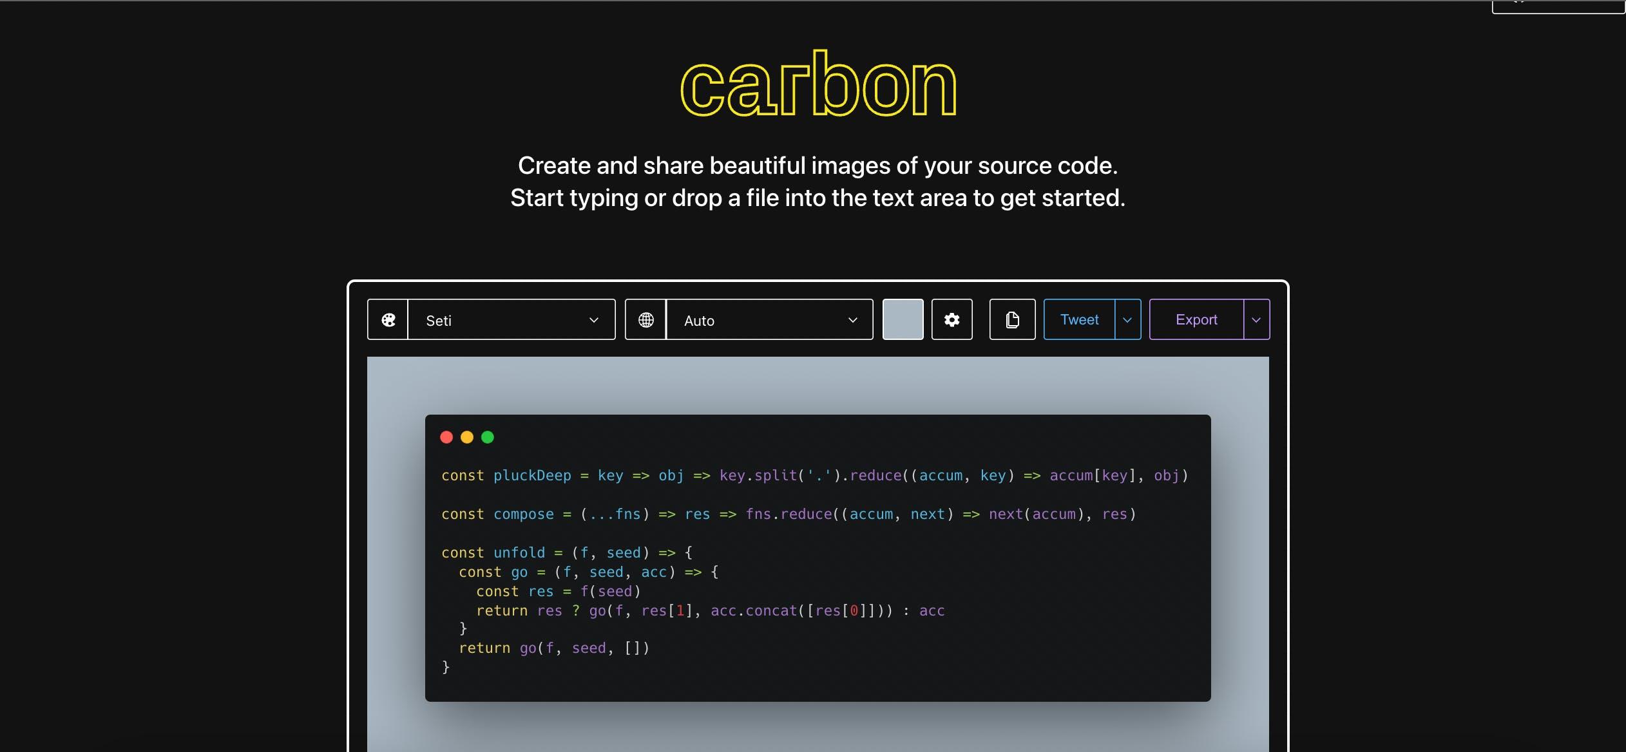
Task: Click the green window control dot
Action: pyautogui.click(x=488, y=438)
